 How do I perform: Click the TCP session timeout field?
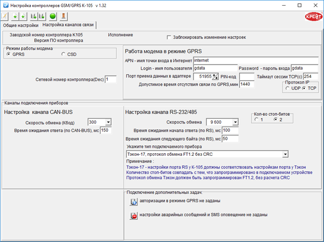tap(310, 76)
